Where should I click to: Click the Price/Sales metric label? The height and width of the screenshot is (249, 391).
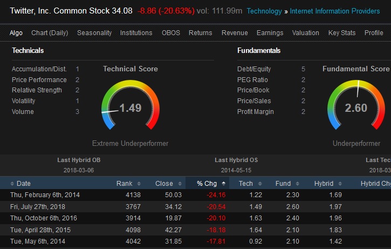tap(254, 101)
